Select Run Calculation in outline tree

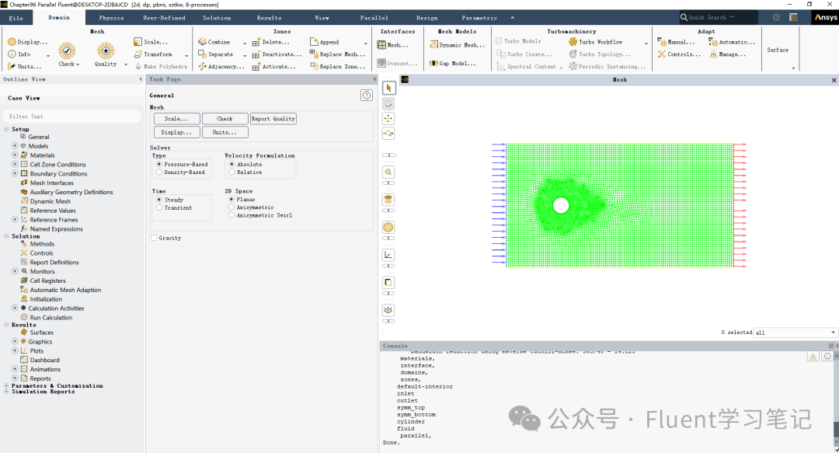tap(50, 318)
